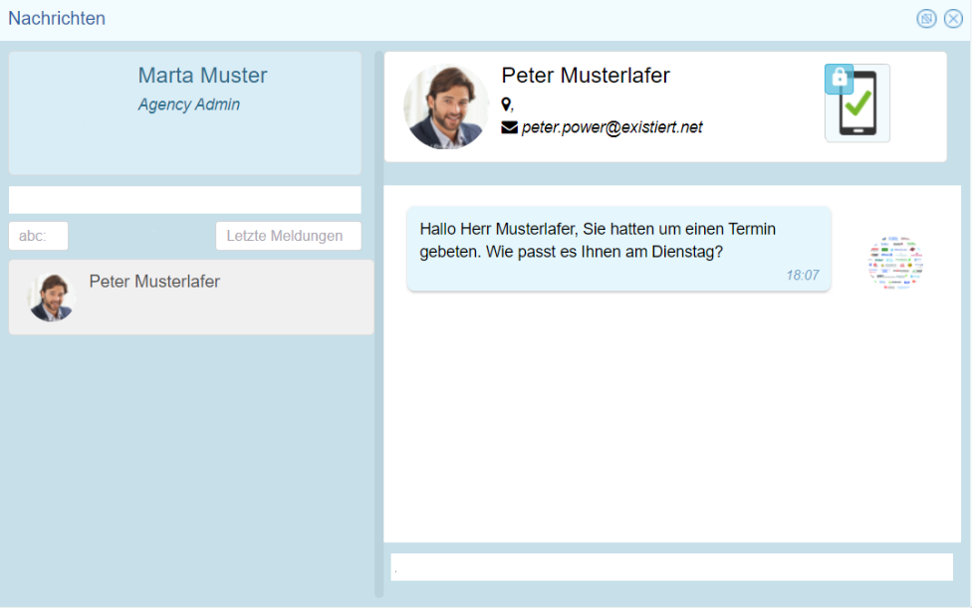The width and height of the screenshot is (972, 608).
Task: Click the vertical scrollbar between panels
Action: 378,324
